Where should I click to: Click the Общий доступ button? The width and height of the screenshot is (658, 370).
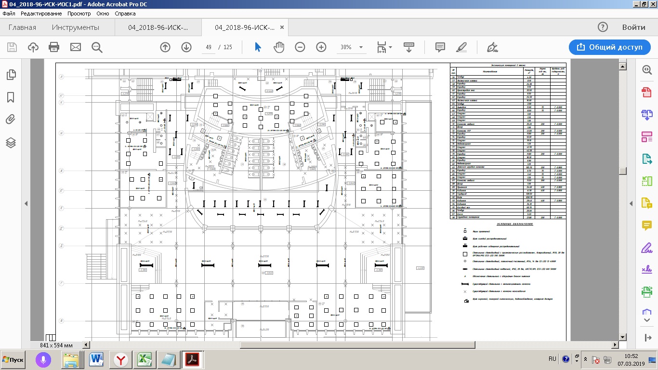[609, 47]
